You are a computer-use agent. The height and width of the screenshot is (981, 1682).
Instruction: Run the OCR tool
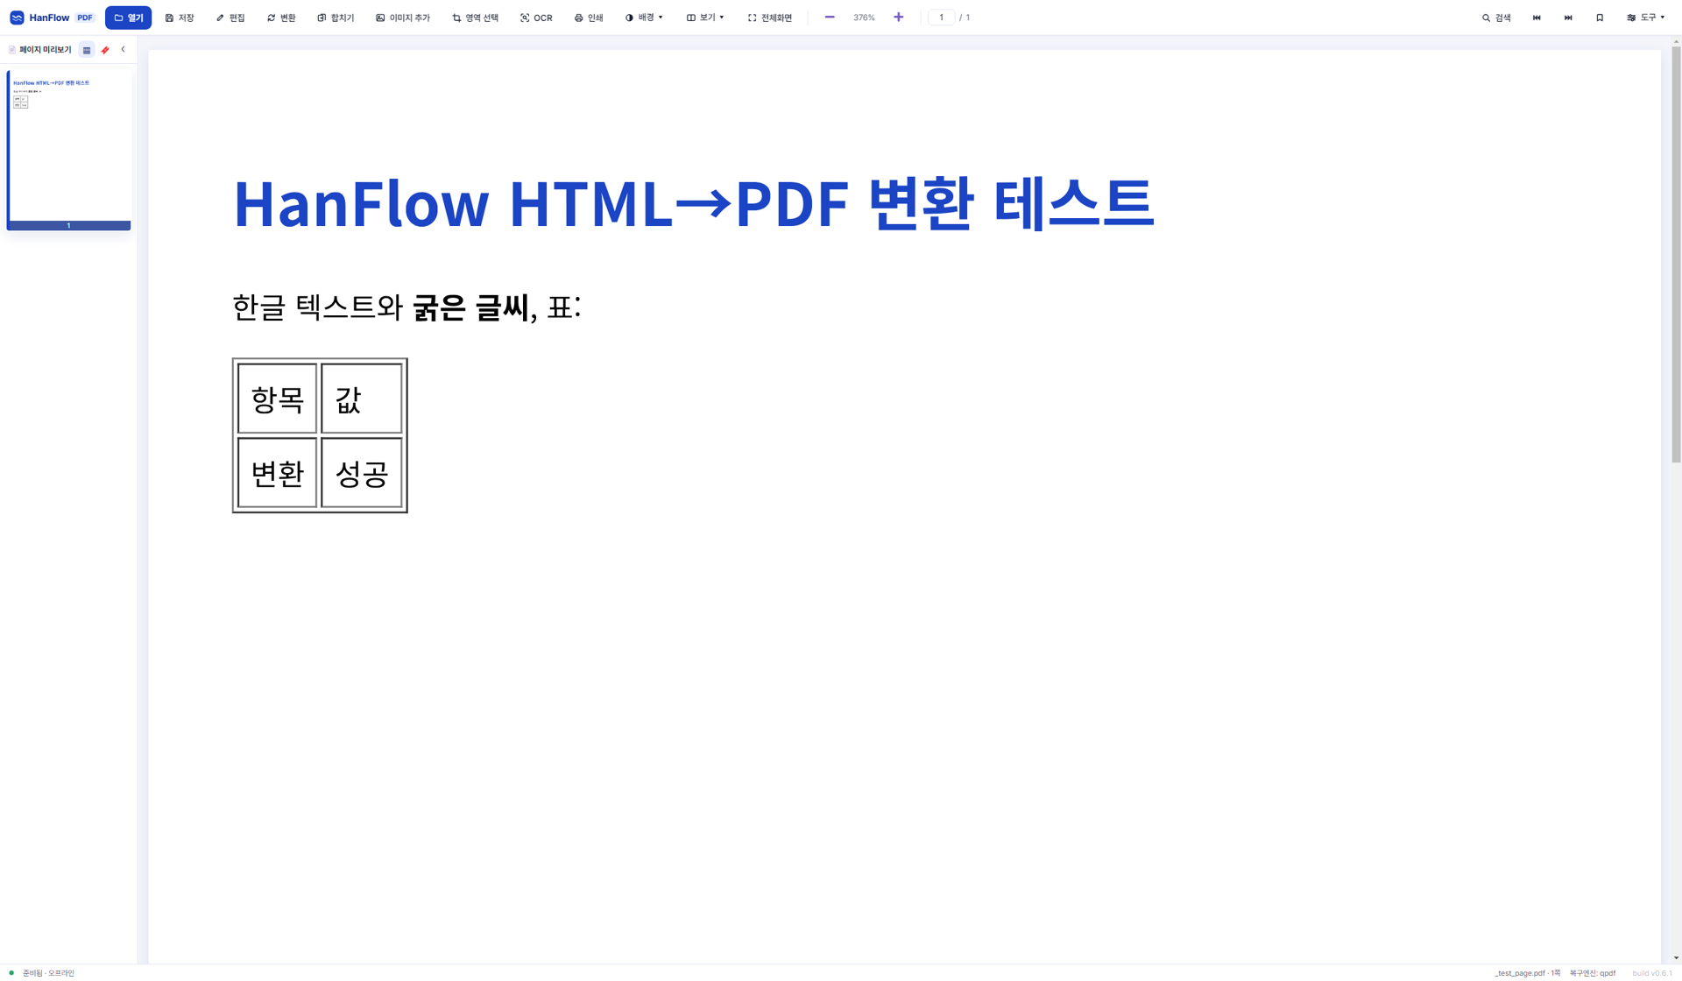coord(536,18)
